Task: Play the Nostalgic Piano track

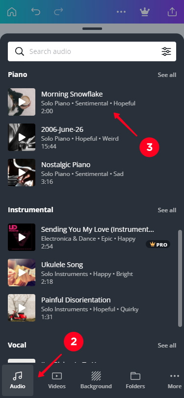Action: pyautogui.click(x=22, y=173)
